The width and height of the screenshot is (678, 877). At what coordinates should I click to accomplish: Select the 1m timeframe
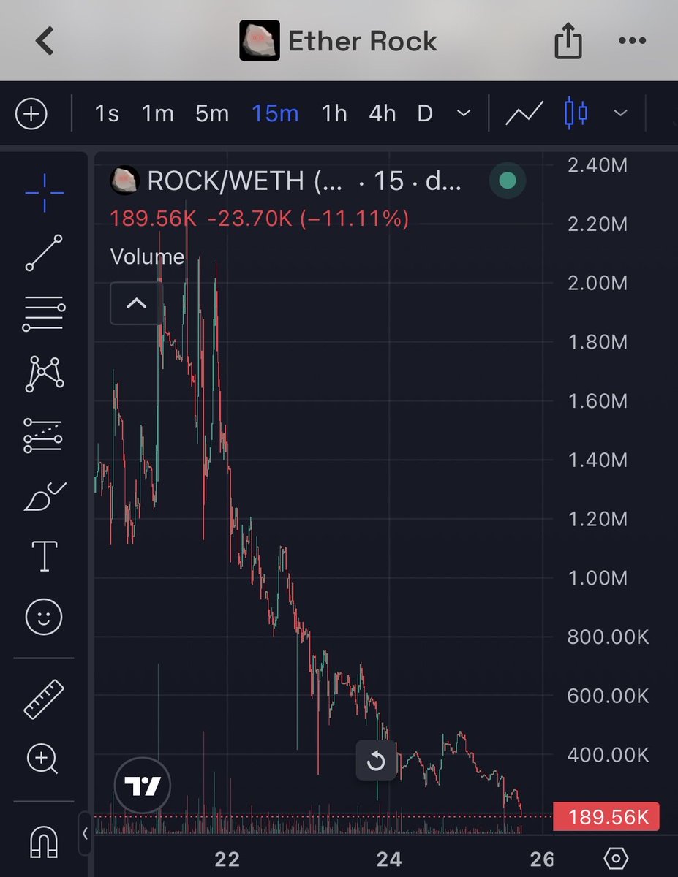coord(157,114)
